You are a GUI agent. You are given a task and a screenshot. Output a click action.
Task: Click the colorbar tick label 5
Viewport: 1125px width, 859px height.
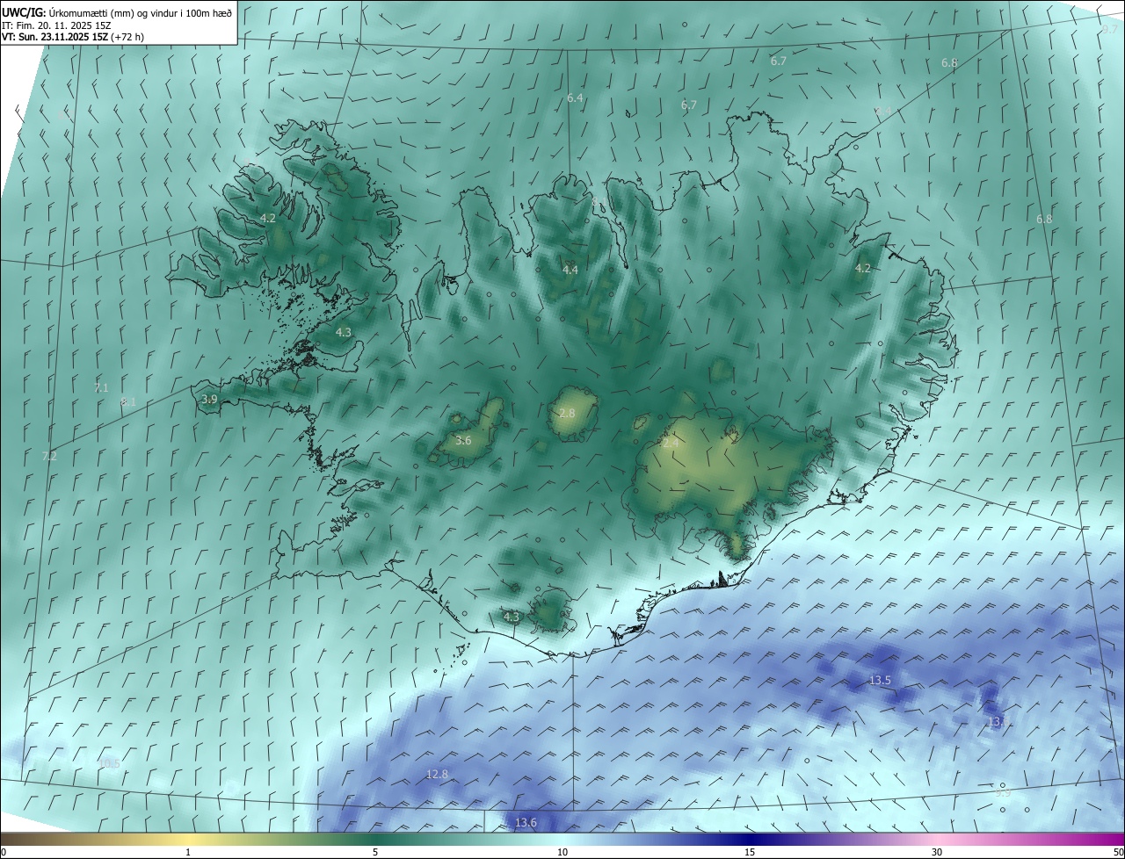tap(375, 852)
